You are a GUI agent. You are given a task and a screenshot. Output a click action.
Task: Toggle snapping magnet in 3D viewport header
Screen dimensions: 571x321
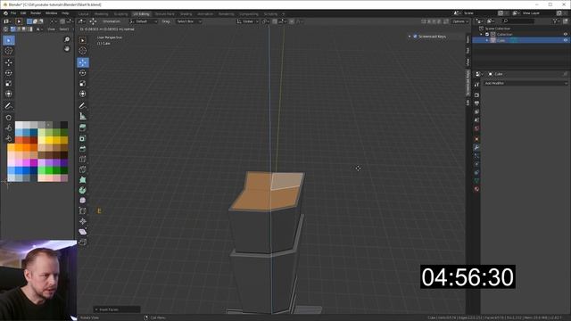(x=276, y=21)
